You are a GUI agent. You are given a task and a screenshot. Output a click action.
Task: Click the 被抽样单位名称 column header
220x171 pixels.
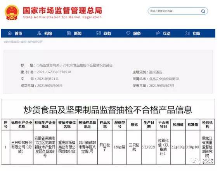pos(67,124)
